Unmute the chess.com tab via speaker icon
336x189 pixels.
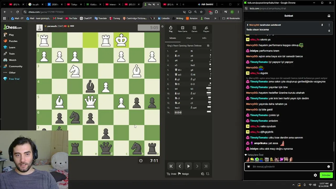tap(154, 4)
